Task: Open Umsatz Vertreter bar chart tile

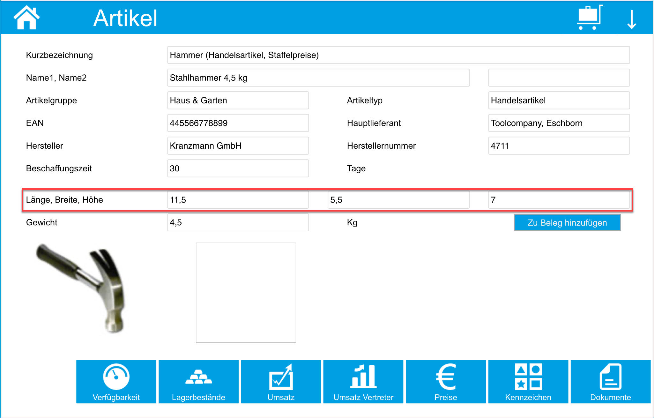Action: (363, 381)
